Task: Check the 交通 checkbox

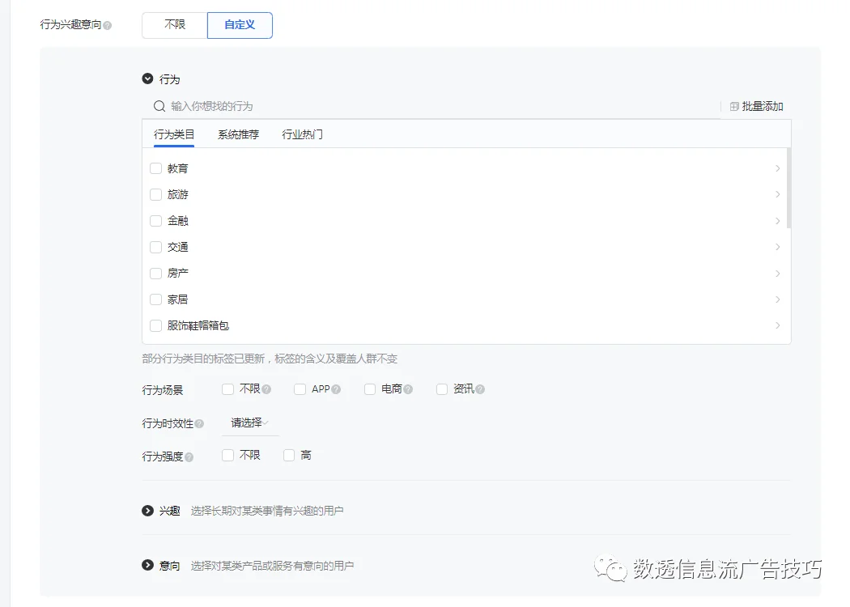Action: point(155,247)
